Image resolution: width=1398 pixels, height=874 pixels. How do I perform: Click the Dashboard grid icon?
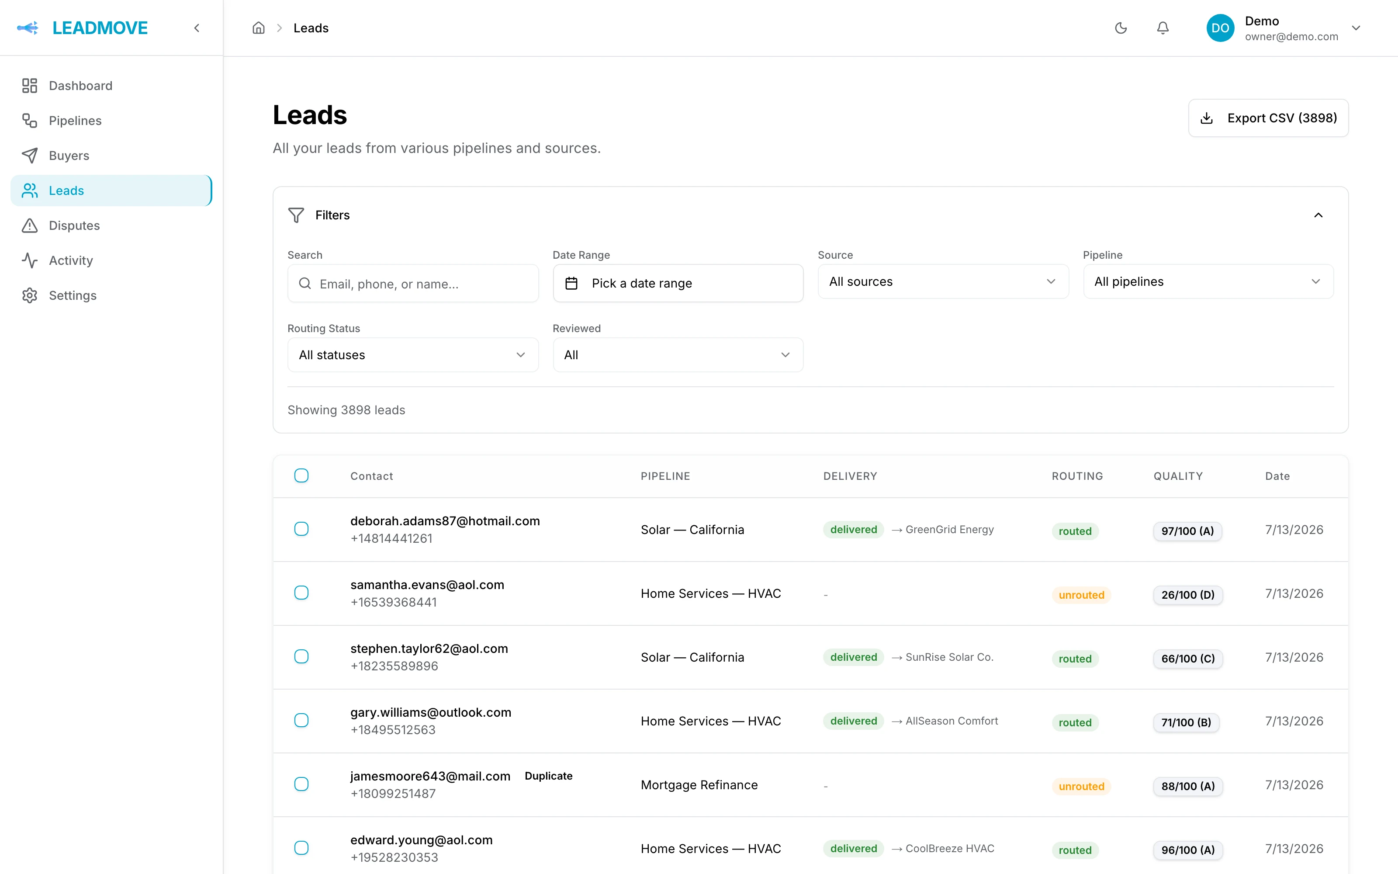(x=29, y=86)
